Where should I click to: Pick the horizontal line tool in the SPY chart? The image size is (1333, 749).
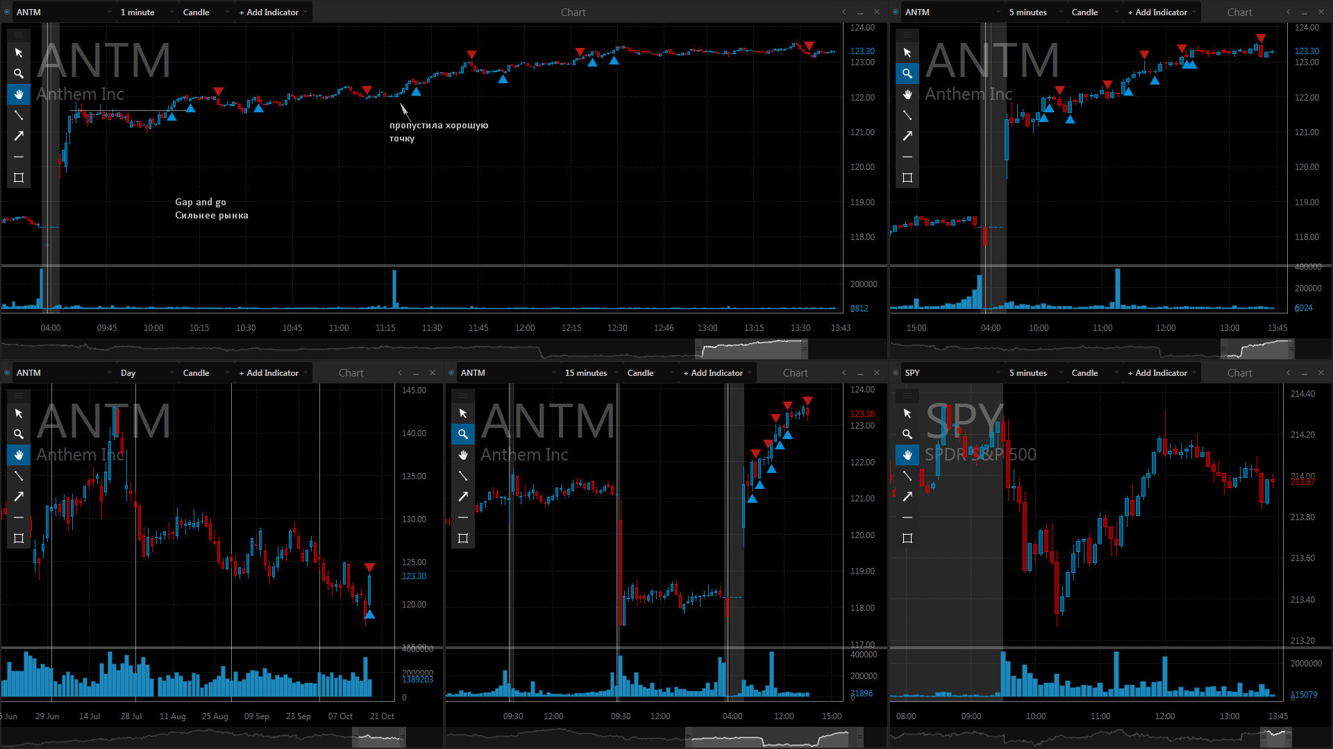907,517
